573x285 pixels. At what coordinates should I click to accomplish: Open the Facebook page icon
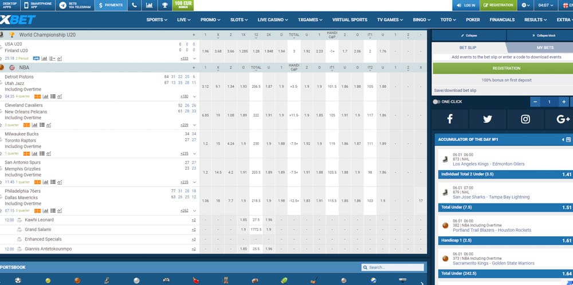(x=450, y=119)
